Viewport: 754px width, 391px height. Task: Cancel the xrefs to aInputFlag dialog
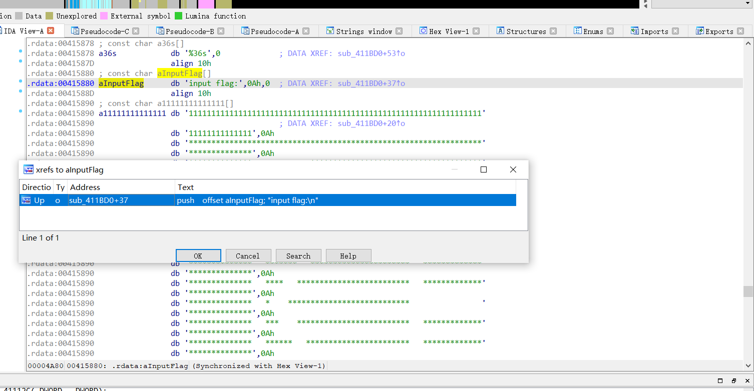point(248,255)
